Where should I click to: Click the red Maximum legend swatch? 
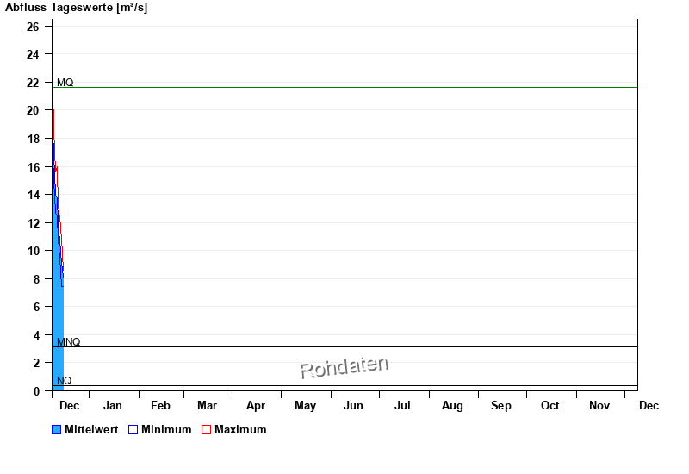[x=207, y=430]
